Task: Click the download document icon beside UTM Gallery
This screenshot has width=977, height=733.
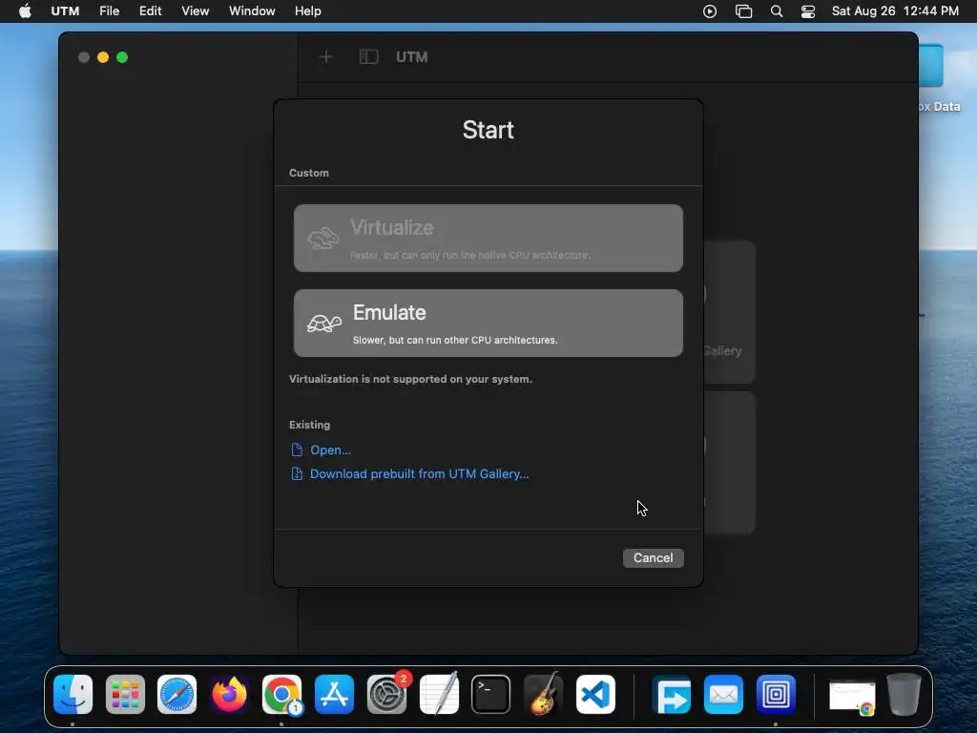Action: 297,473
